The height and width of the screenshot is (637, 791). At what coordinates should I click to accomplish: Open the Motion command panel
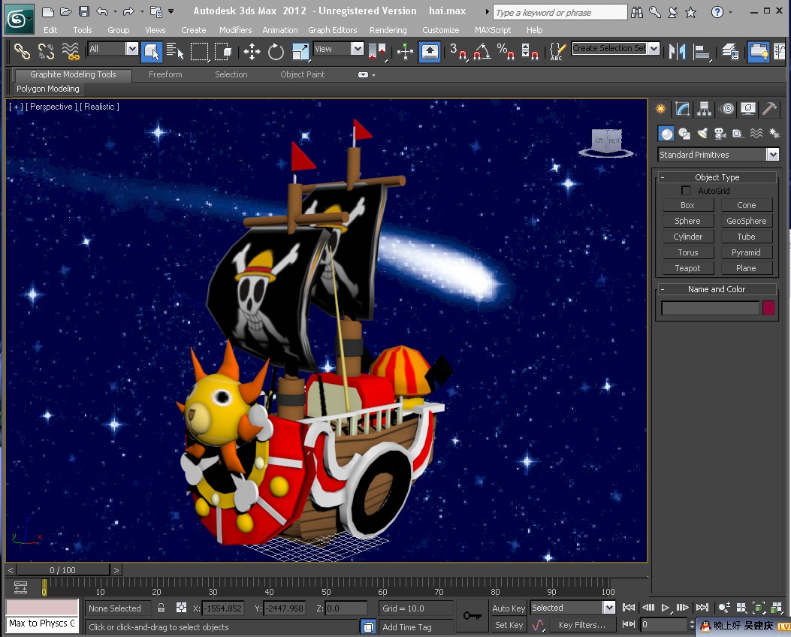click(727, 108)
